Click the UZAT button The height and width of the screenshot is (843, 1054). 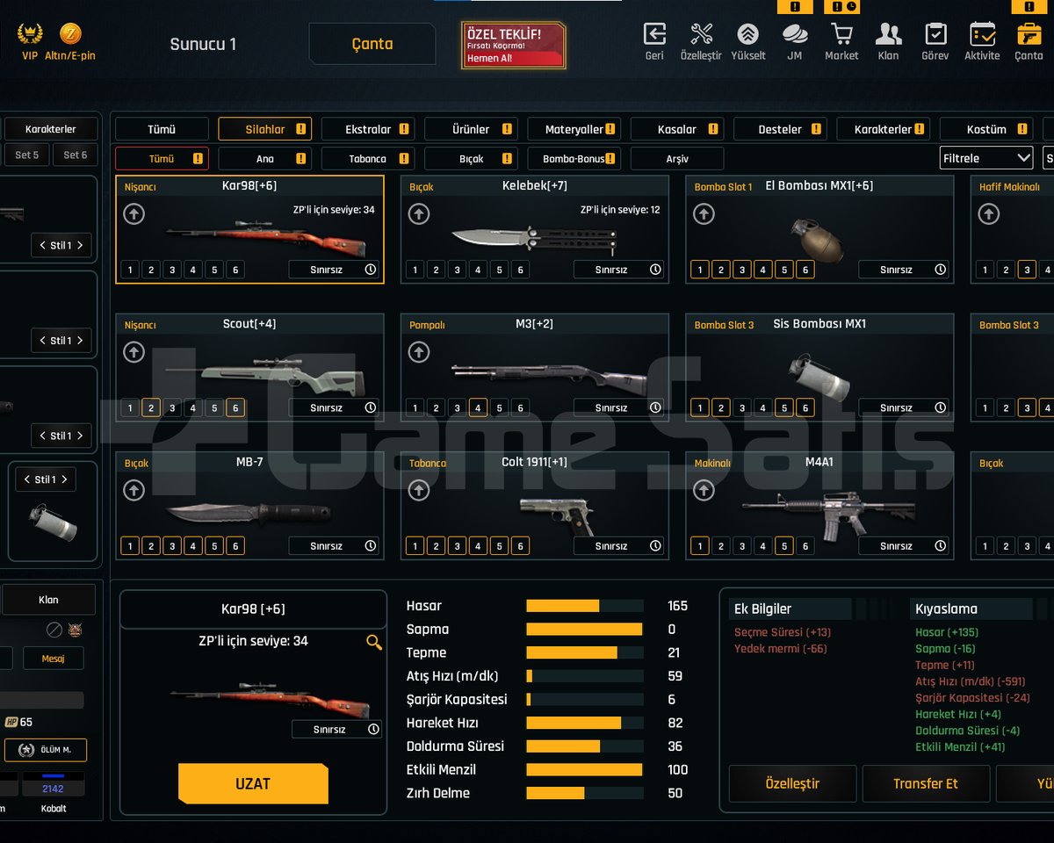click(253, 783)
